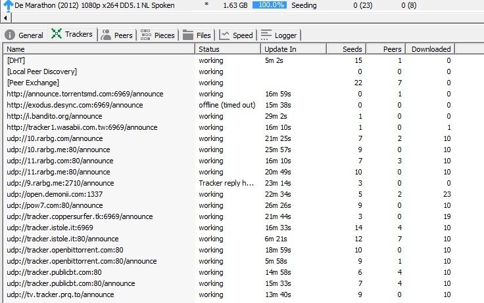Sort by the Status column header
The width and height of the screenshot is (484, 303).
click(x=228, y=49)
